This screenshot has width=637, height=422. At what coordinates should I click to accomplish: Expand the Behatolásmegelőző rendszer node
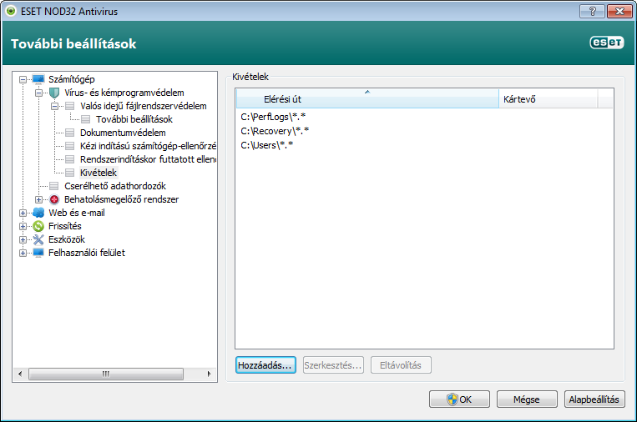[39, 199]
